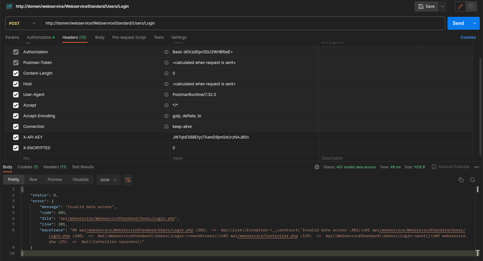This screenshot has width=483, height=261.
Task: Click the info icon beside User-Agent header
Action: (x=166, y=94)
